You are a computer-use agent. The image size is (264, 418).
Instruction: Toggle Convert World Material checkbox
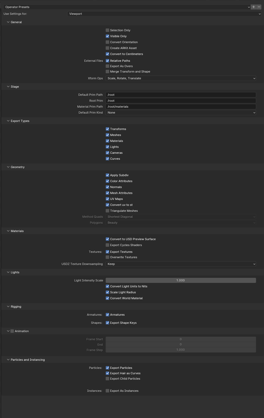pos(107,298)
